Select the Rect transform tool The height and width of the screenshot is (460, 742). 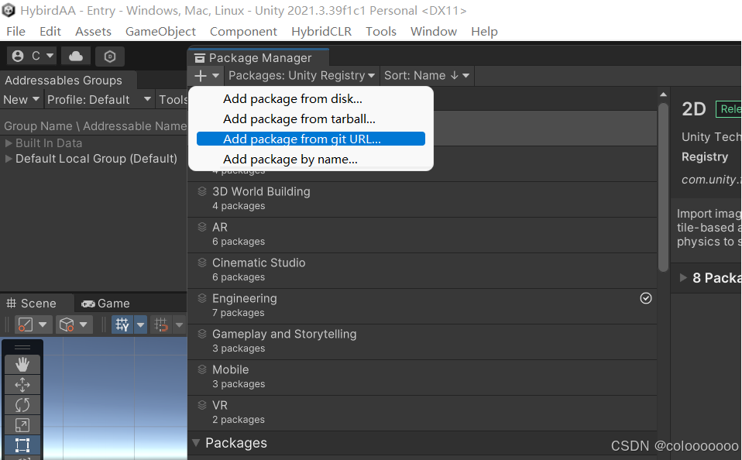click(x=22, y=445)
